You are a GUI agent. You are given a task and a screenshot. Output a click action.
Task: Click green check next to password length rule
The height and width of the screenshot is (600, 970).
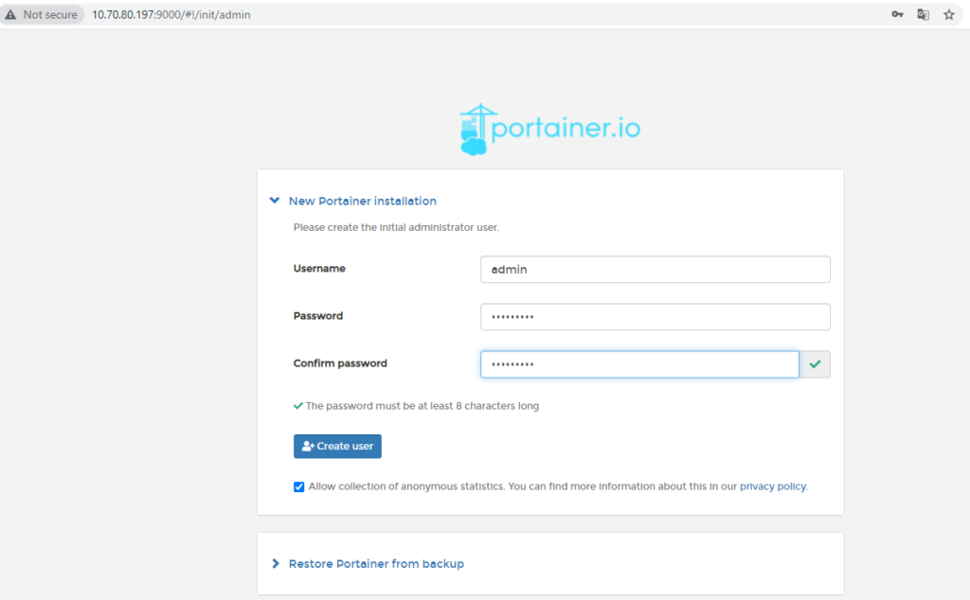coord(298,406)
